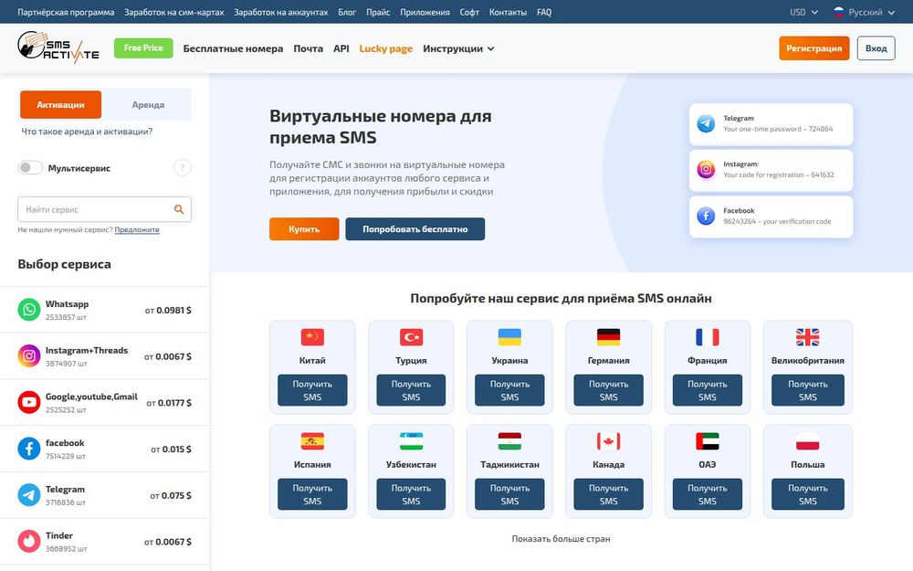This screenshot has height=571, width=913.
Task: Switch to the Активации tab
Action: (60, 105)
